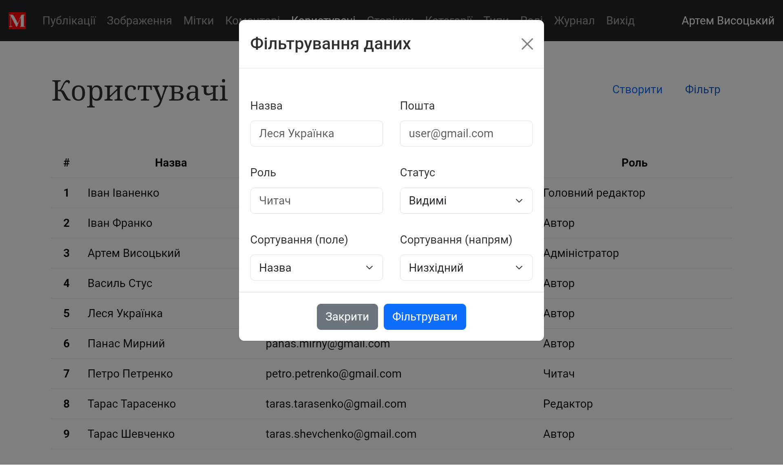The image size is (783, 474).
Task: Click the Артем Висоцький profile name
Action: click(728, 21)
